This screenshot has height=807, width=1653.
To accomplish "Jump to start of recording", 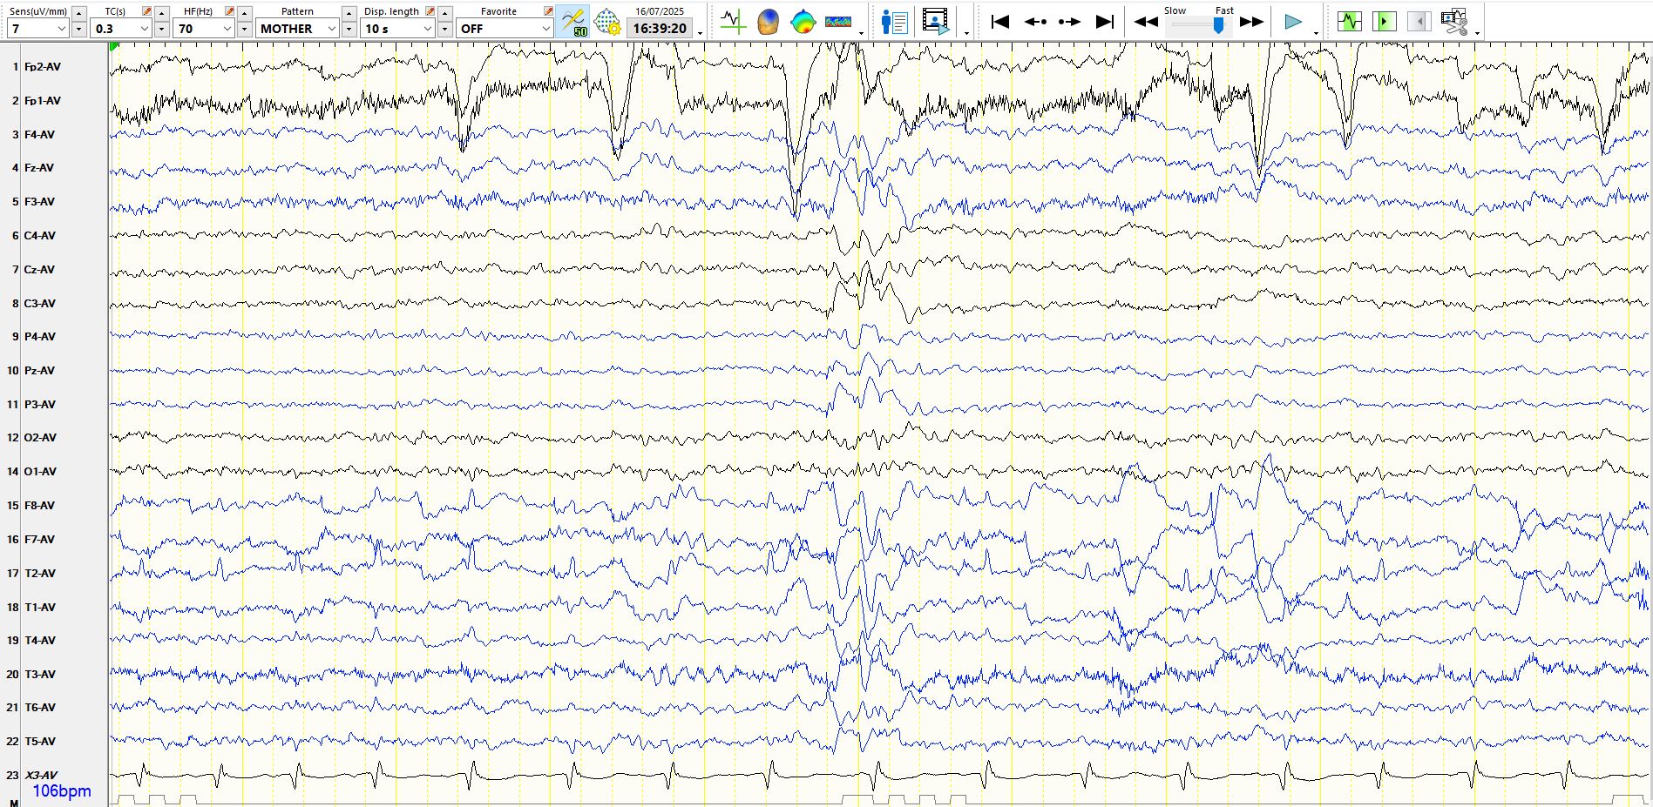I will [x=1000, y=22].
